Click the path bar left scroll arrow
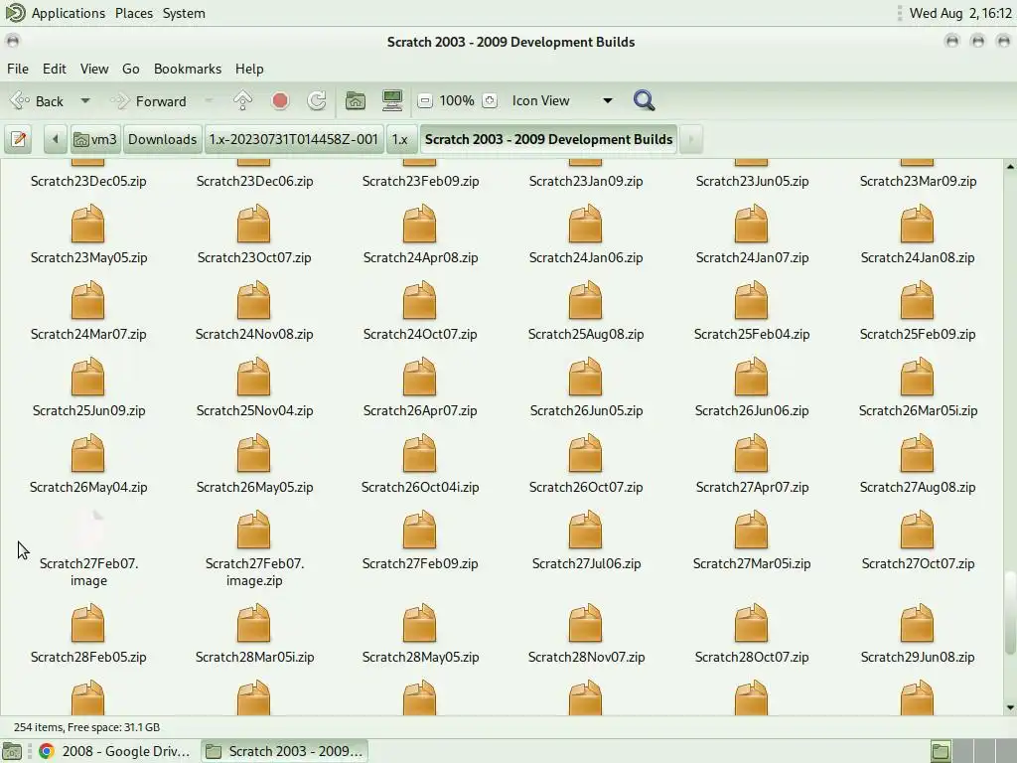The height and width of the screenshot is (763, 1017). tap(56, 139)
